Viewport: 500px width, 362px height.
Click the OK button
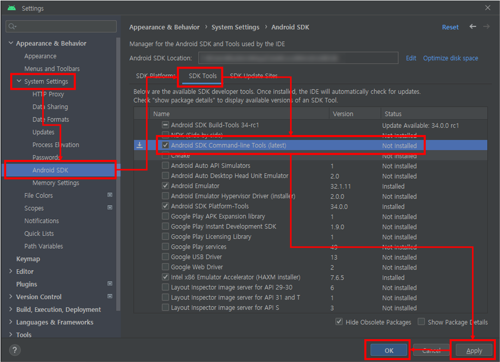(x=389, y=350)
